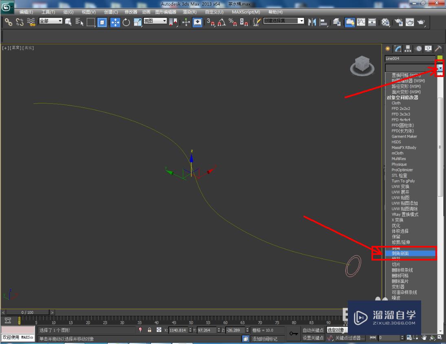
Task: Open the MAXScript(M) menu
Action: [246, 12]
